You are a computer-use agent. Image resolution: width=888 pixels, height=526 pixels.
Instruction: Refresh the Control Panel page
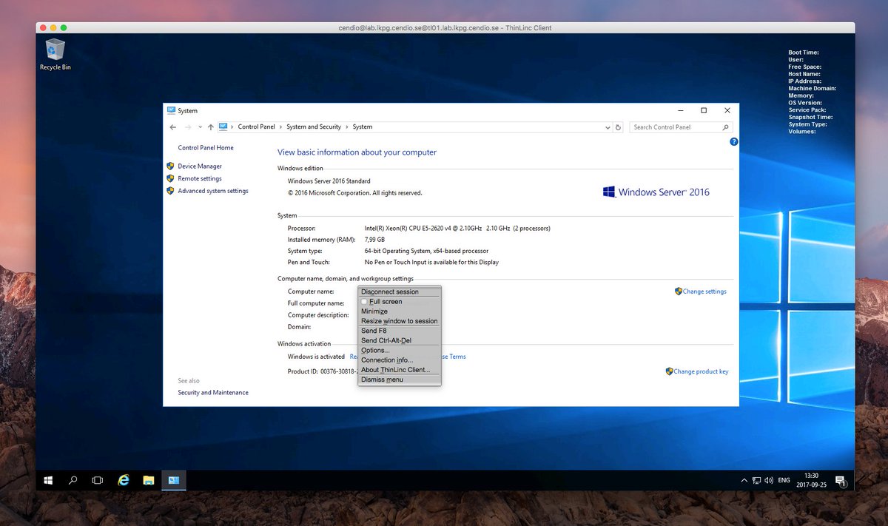coord(619,127)
